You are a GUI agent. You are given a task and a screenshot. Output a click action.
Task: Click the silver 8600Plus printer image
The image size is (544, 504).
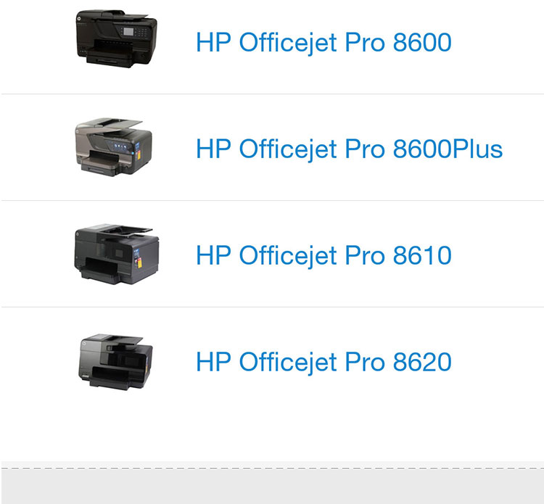pos(113,146)
